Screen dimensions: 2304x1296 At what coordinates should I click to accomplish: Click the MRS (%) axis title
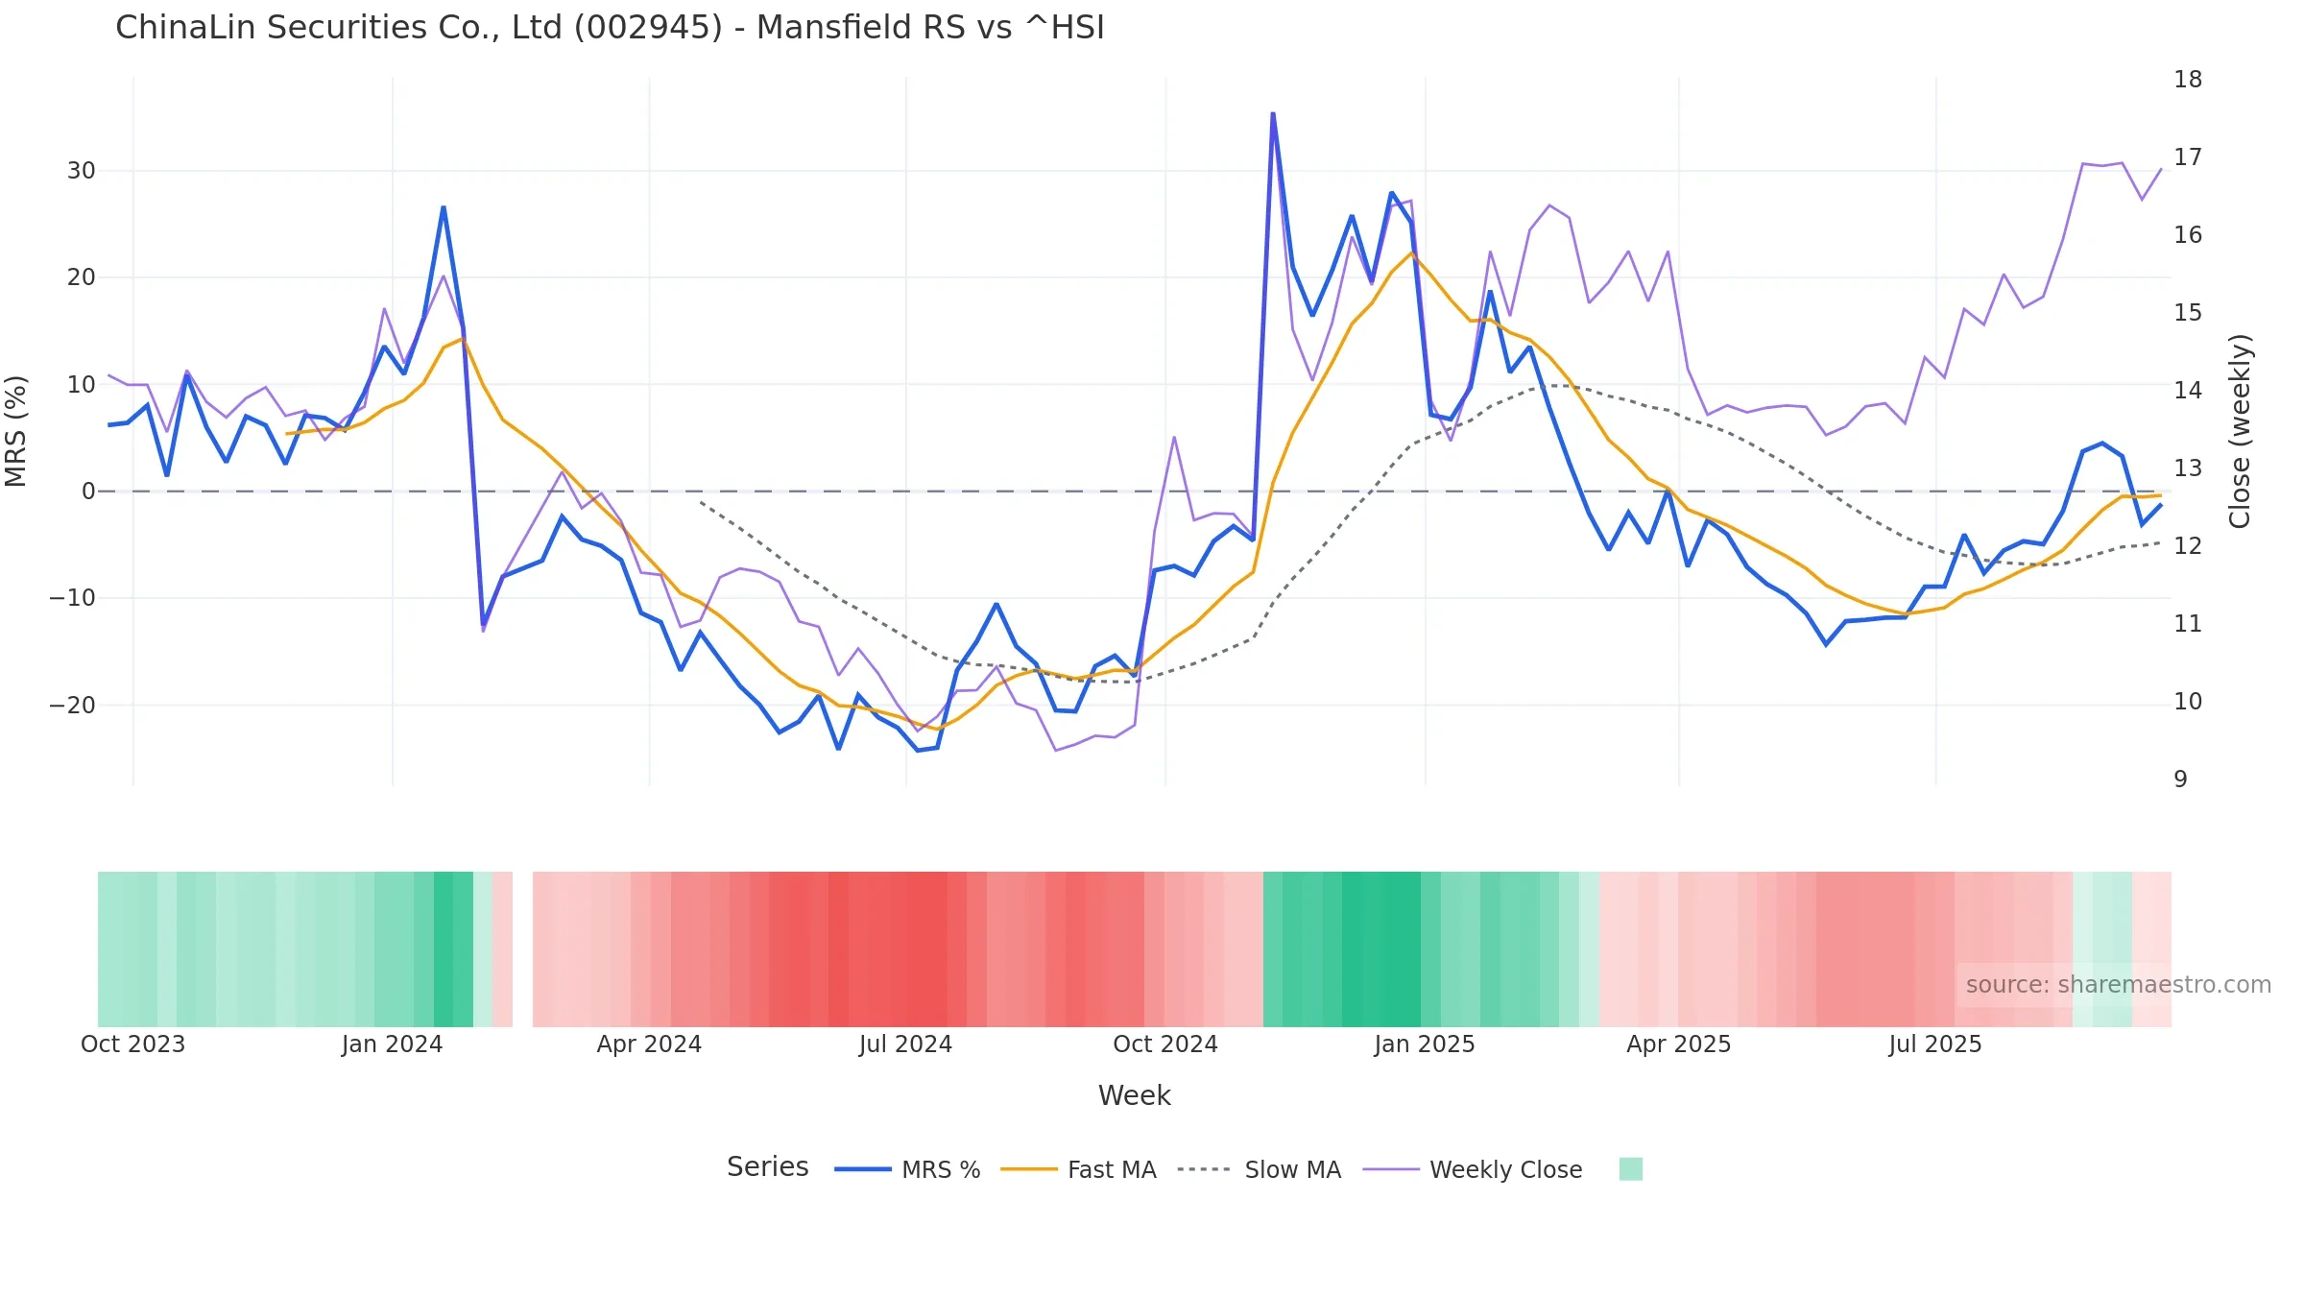point(15,431)
